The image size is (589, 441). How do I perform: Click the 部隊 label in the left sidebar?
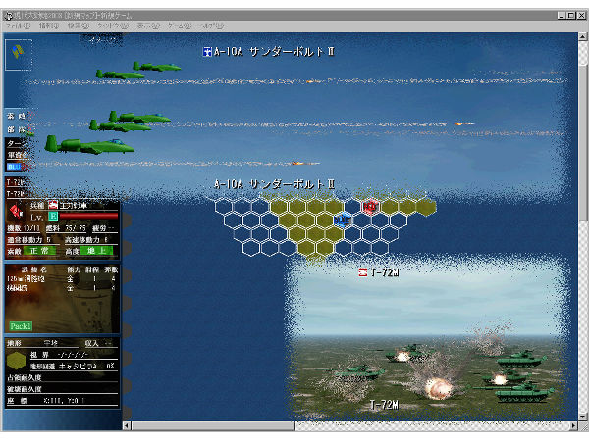click(x=16, y=129)
